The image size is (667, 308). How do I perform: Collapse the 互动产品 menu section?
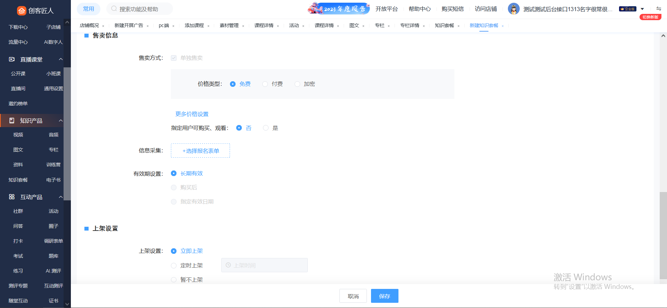(61, 197)
